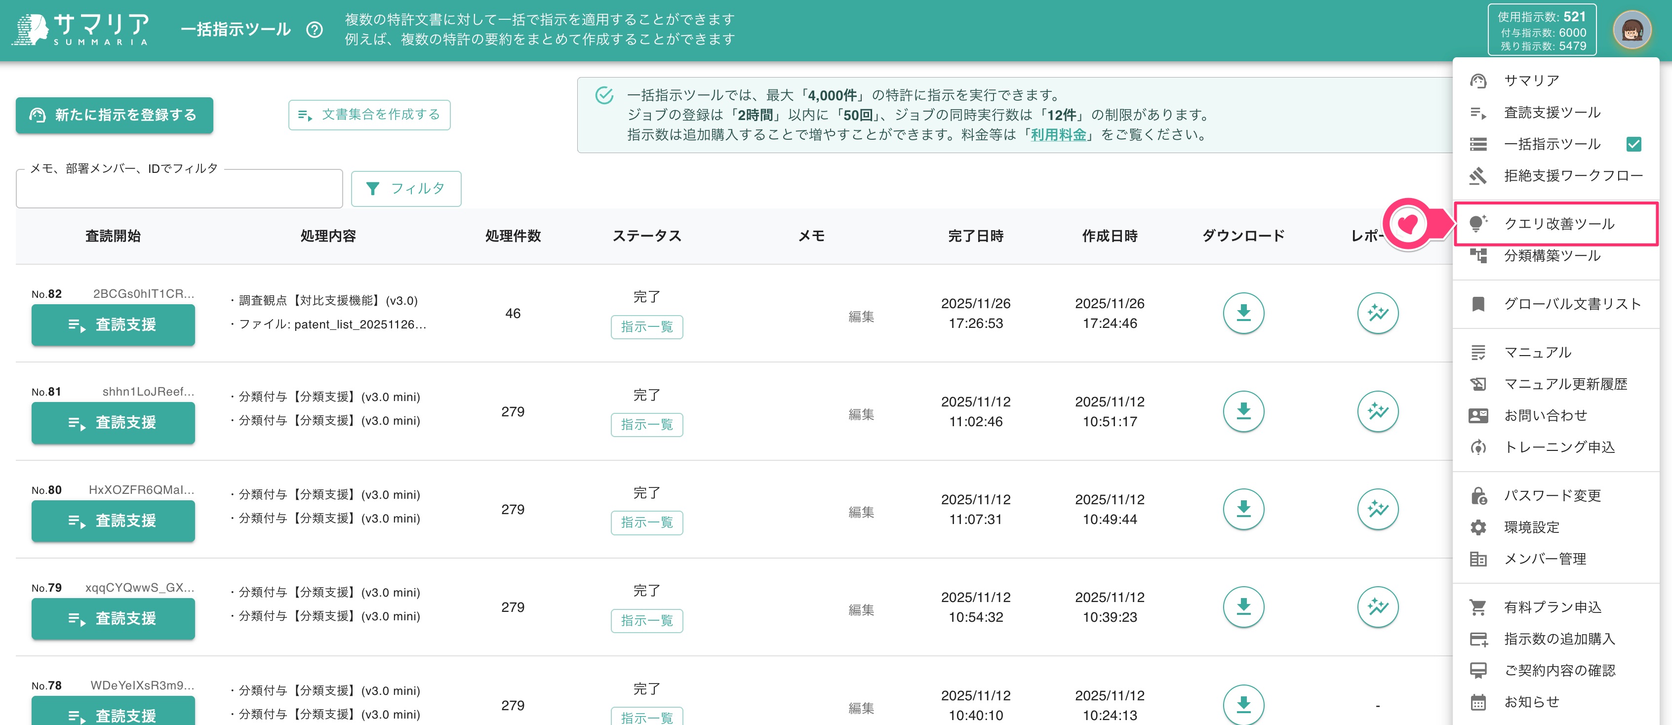Open 環境設定 from the menu
The width and height of the screenshot is (1672, 725).
coord(1556,527)
